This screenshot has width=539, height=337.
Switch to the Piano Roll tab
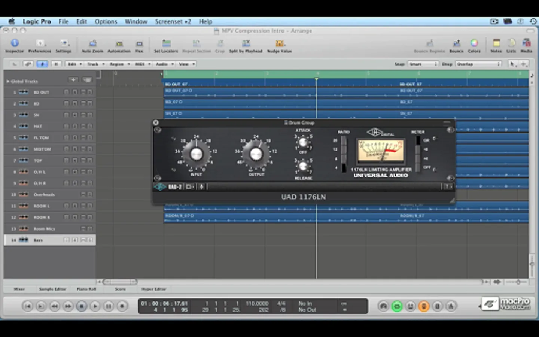86,289
